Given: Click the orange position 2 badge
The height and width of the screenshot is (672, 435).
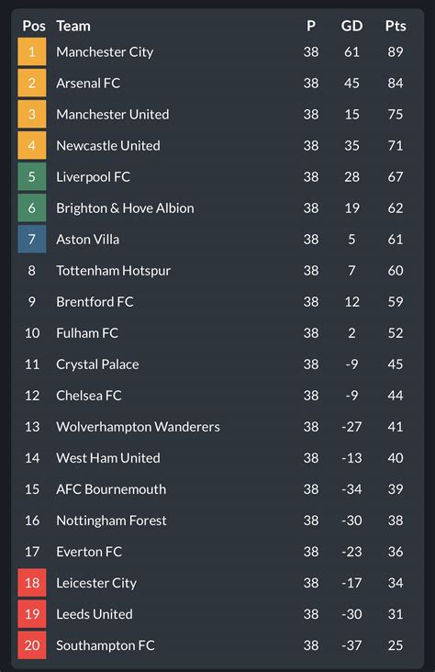Looking at the screenshot, I should [x=32, y=84].
